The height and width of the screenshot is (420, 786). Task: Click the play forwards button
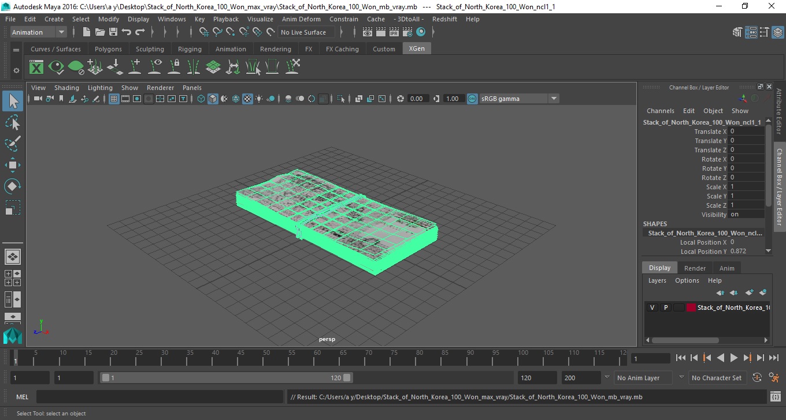734,358
